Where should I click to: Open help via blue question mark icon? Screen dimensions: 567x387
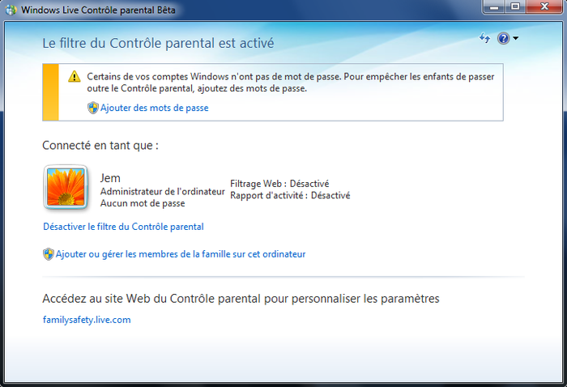[503, 38]
